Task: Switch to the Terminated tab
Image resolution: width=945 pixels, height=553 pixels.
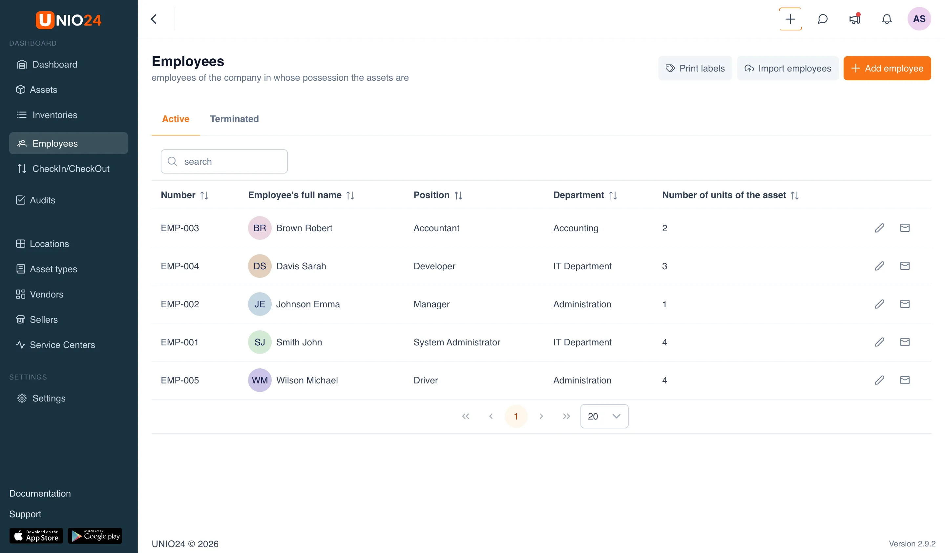Action: click(234, 119)
